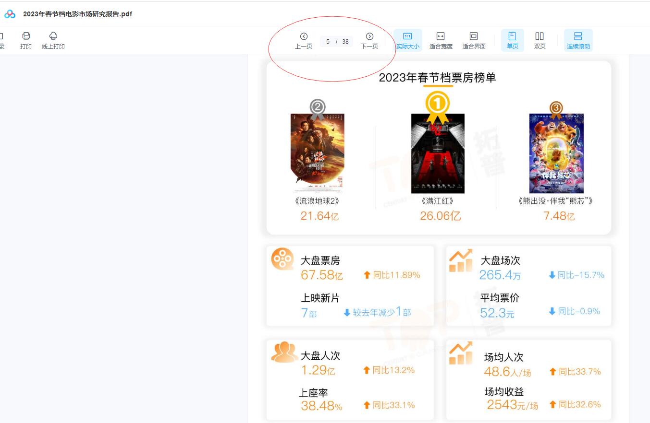Click the gold number 1 medal badge
The height and width of the screenshot is (423, 650).
click(438, 104)
